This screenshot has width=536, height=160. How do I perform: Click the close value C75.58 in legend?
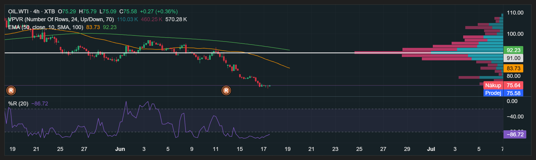(128, 12)
